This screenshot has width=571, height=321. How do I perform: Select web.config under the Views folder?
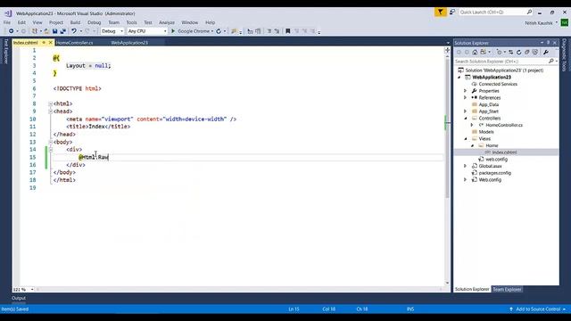(x=496, y=160)
